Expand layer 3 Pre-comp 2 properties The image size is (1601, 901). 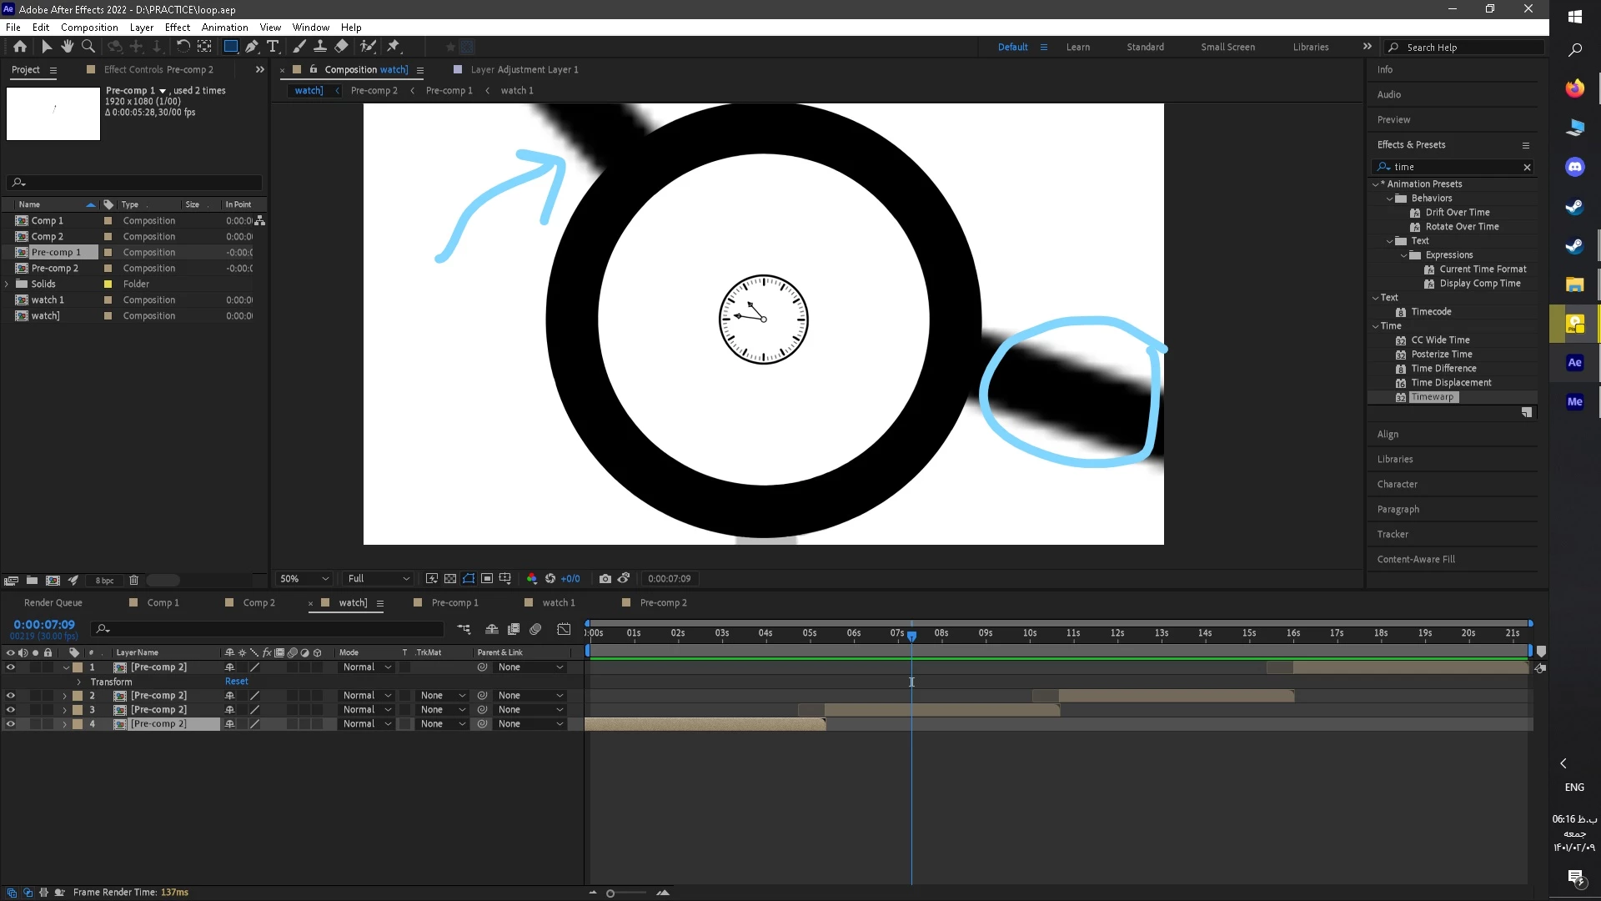[x=64, y=710]
